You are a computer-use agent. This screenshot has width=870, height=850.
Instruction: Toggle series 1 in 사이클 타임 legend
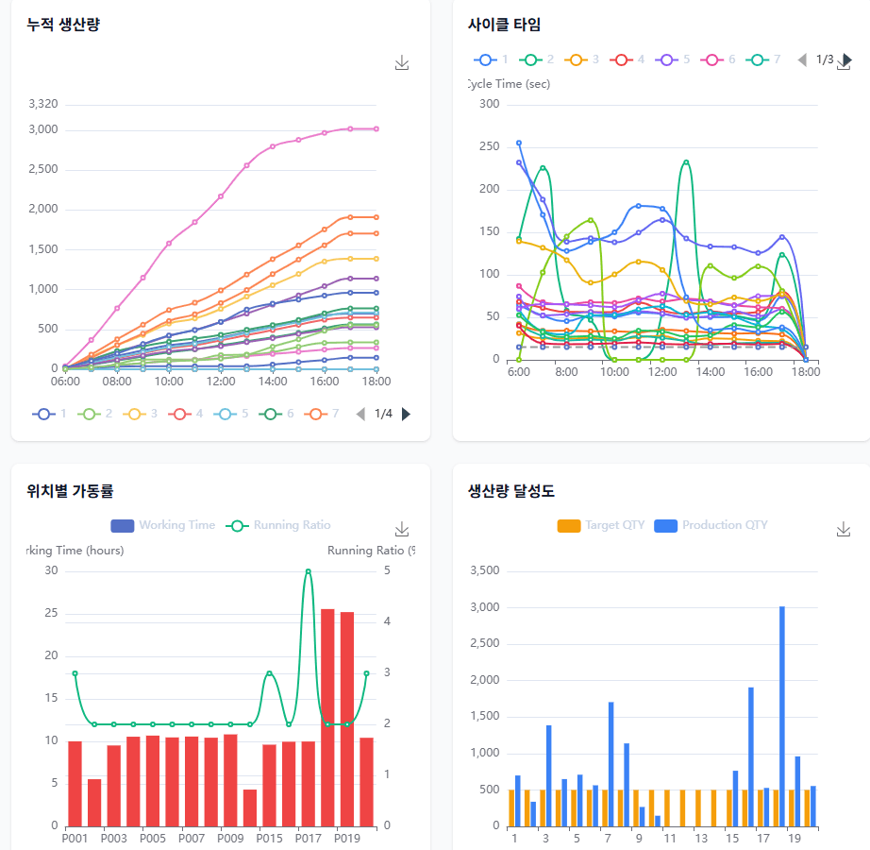[x=491, y=59]
